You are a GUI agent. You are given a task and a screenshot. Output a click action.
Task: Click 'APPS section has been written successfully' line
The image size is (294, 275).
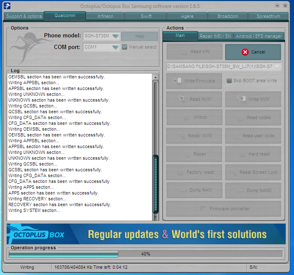point(54,193)
